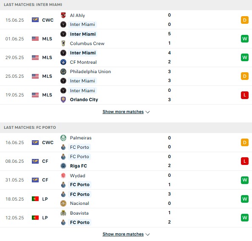Open the Orlando City team link

(x=84, y=99)
